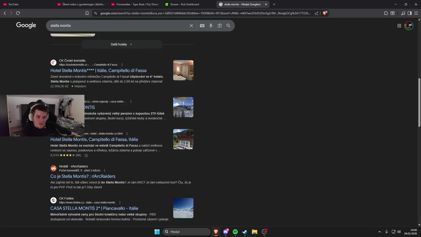
Task: Open the three-dot menu for the CK České kormidlo result
Action: coord(122,65)
